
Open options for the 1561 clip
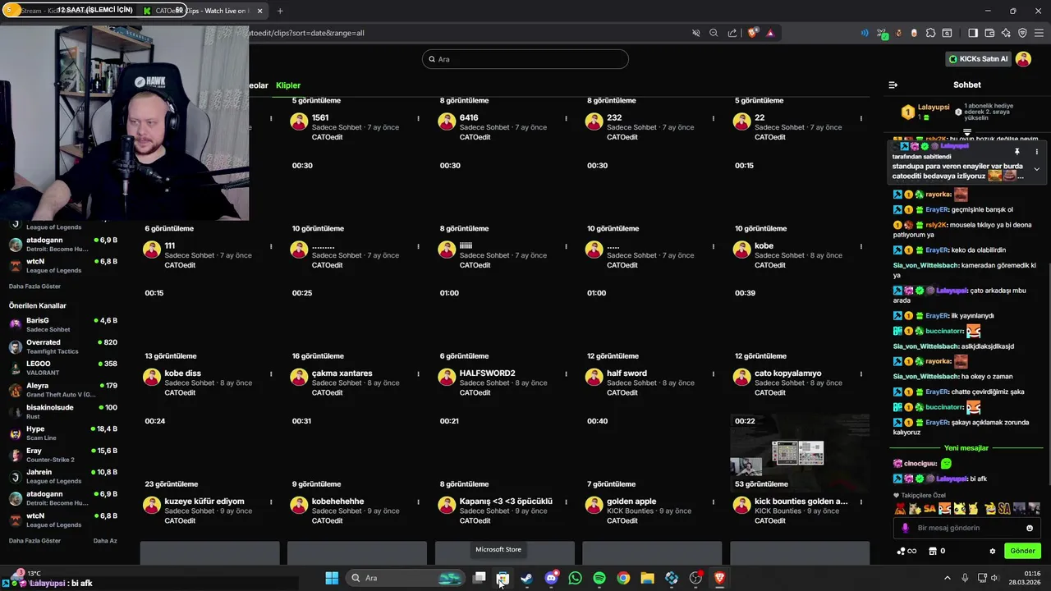419,118
